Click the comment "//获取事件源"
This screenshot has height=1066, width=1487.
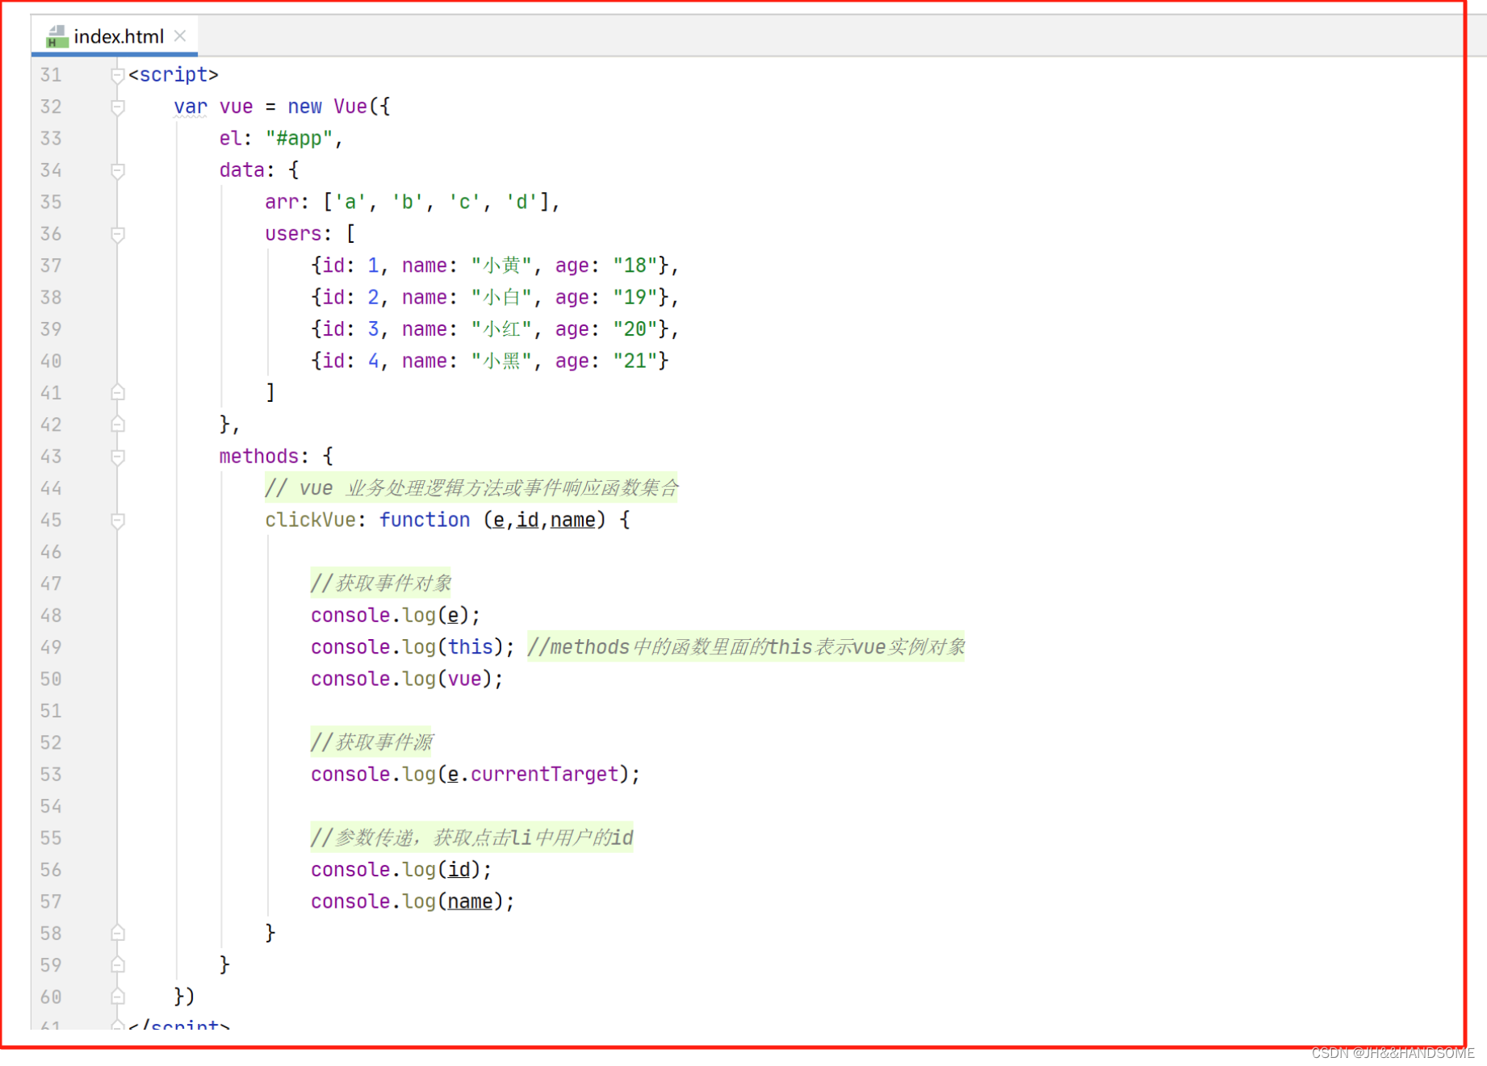(371, 742)
